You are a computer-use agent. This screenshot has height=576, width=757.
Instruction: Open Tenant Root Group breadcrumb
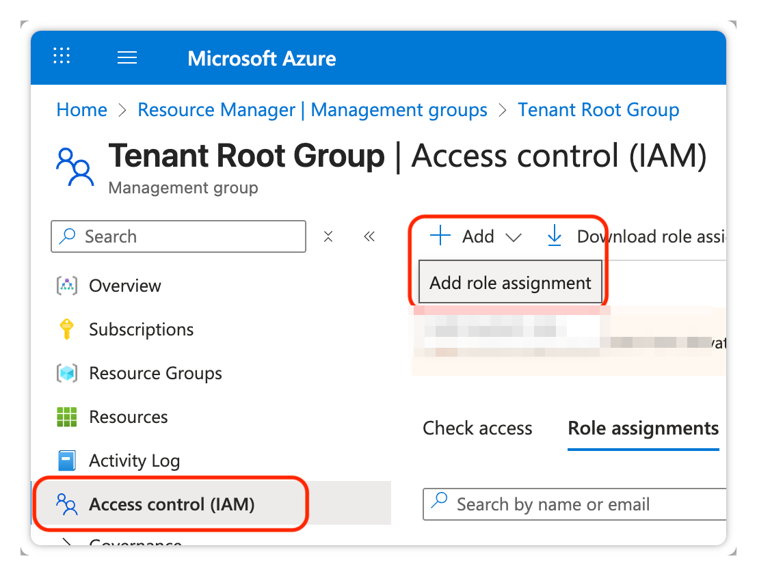598,110
